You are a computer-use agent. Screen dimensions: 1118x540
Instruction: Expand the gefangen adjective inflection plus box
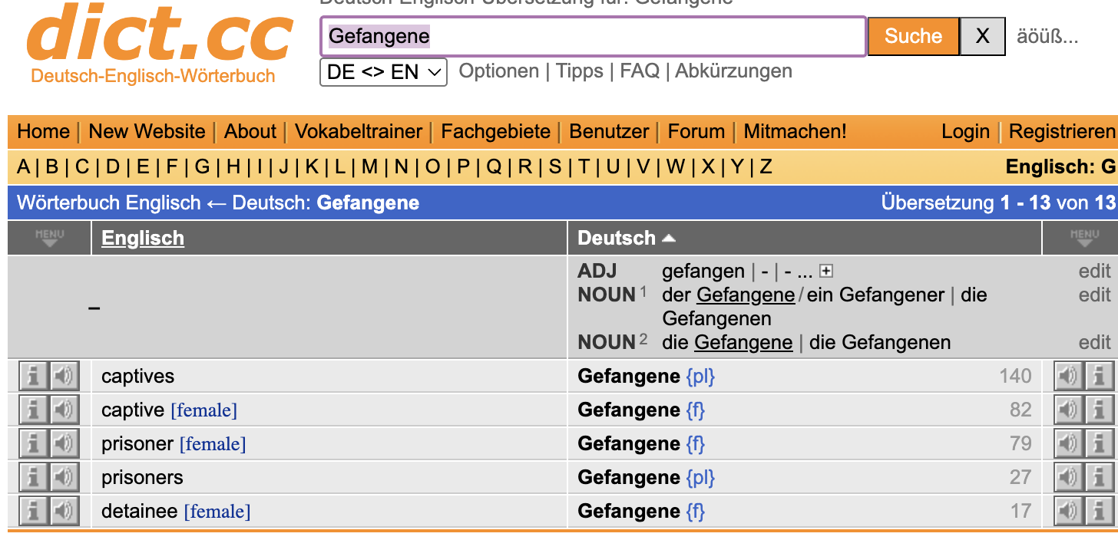tap(826, 271)
